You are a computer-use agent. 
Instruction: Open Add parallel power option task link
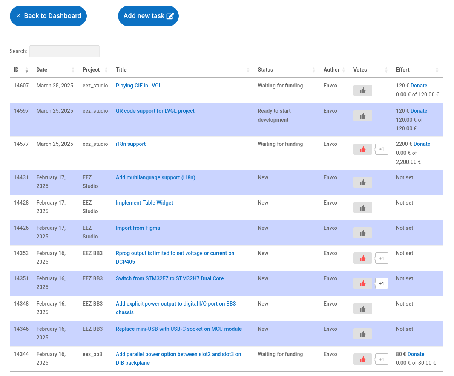click(178, 359)
